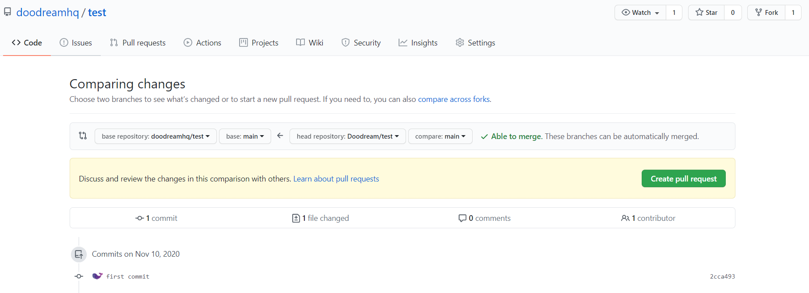
Task: Click the left arrow between base and head
Action: point(280,136)
